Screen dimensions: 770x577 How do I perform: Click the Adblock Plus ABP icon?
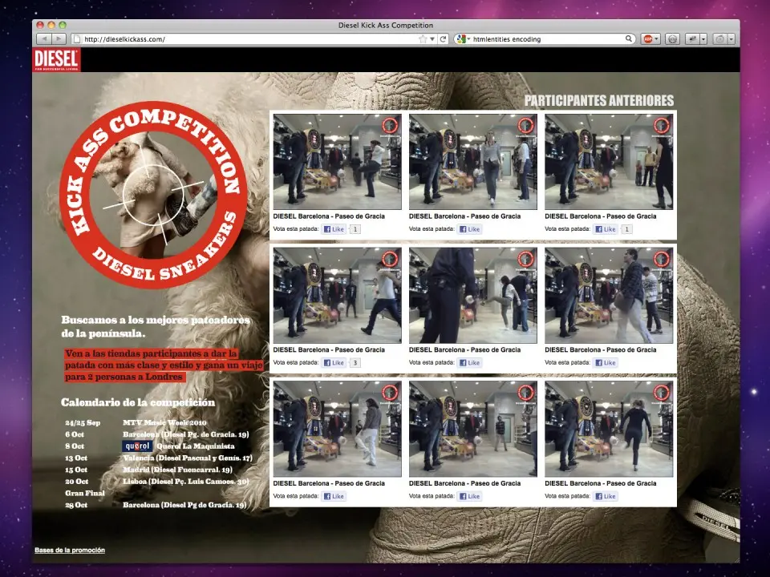pyautogui.click(x=648, y=38)
